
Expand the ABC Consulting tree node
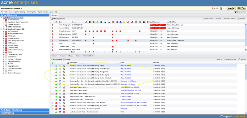(x=3, y=31)
